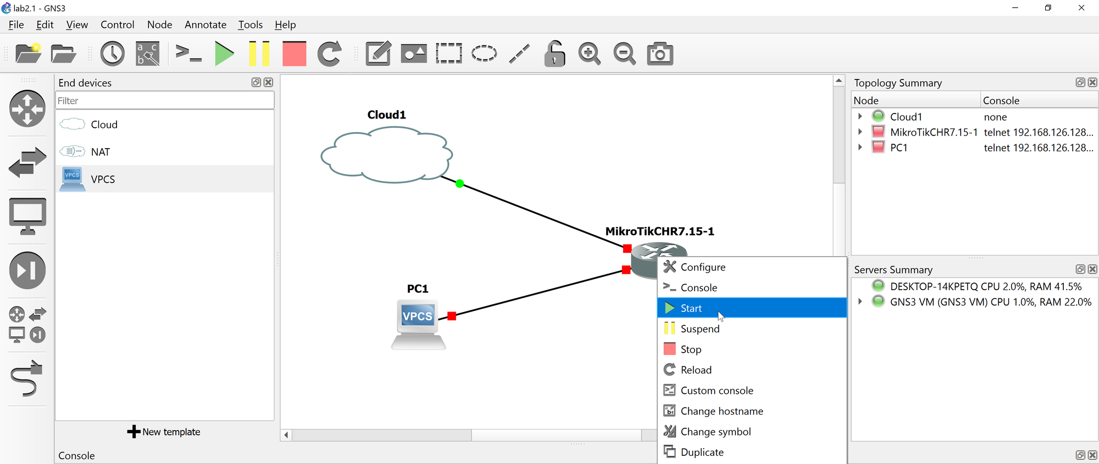Click the lock items padlock icon
The width and height of the screenshot is (1099, 464).
point(554,54)
